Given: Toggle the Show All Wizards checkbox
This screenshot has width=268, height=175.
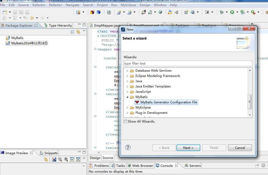Looking at the screenshot, I should [125, 121].
